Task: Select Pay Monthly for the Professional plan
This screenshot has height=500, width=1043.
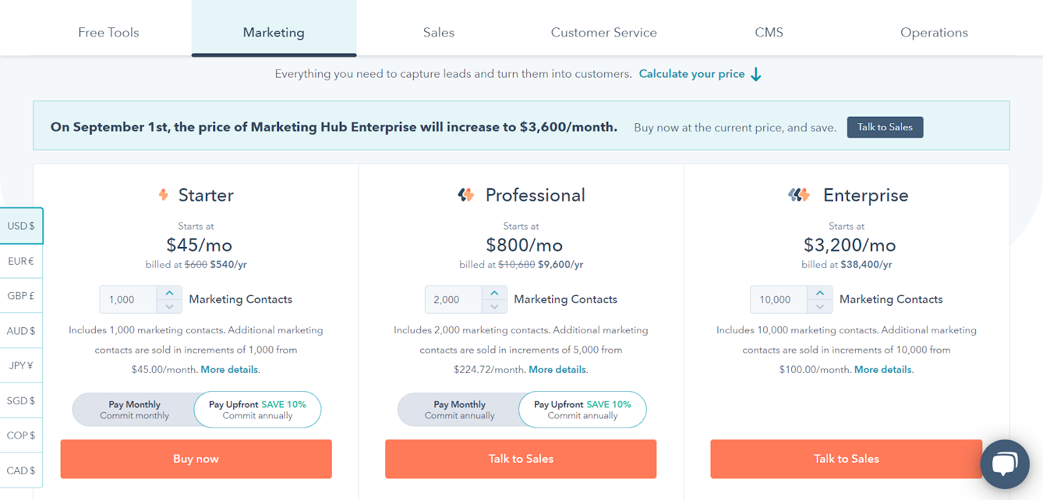Action: [460, 409]
